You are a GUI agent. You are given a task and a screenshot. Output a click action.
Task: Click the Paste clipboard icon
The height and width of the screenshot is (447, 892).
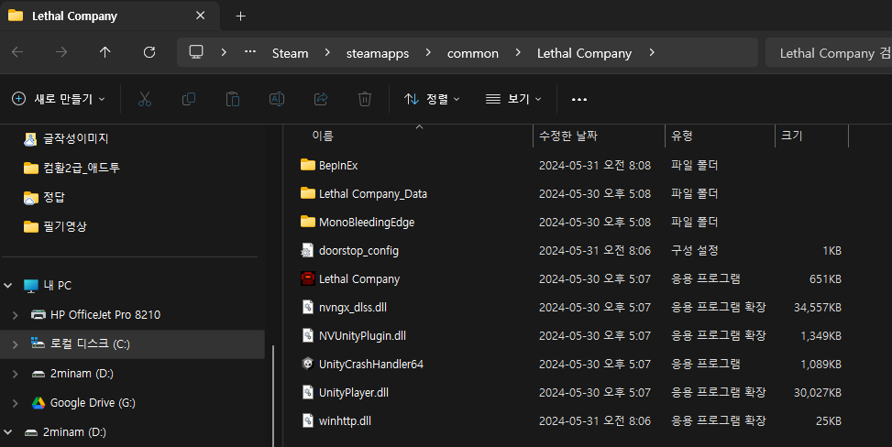coord(233,99)
